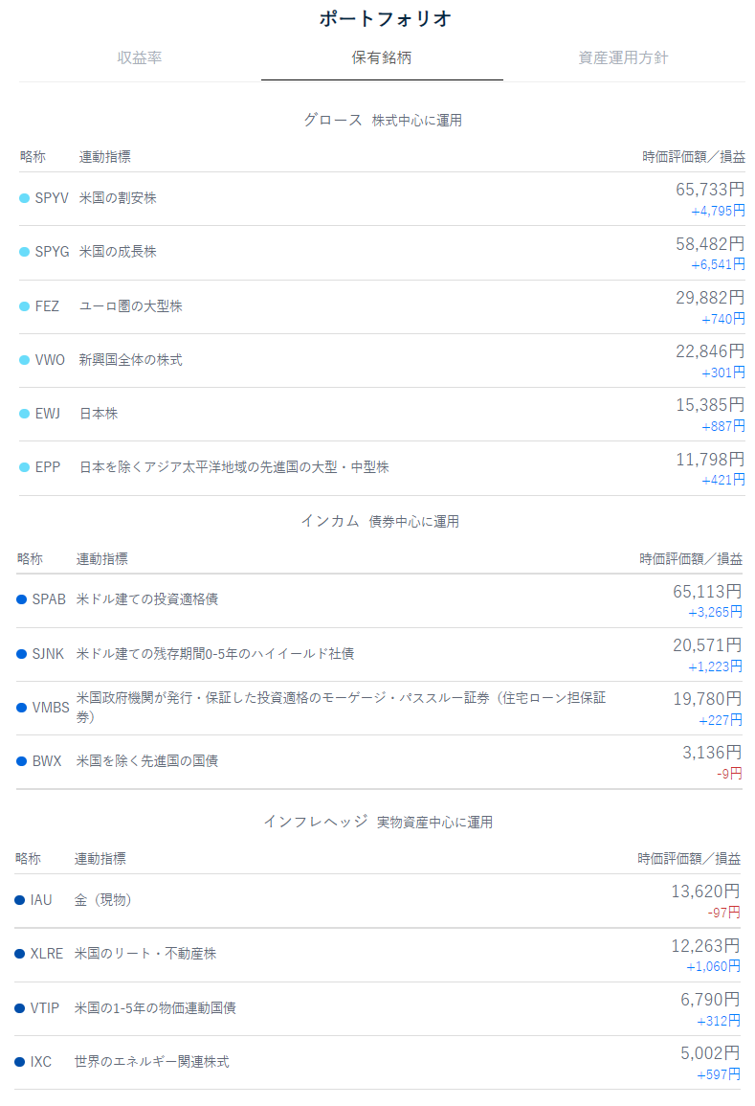Screen dimensions: 755x1106
Task: Click the red loss -9円
Action: (x=729, y=774)
